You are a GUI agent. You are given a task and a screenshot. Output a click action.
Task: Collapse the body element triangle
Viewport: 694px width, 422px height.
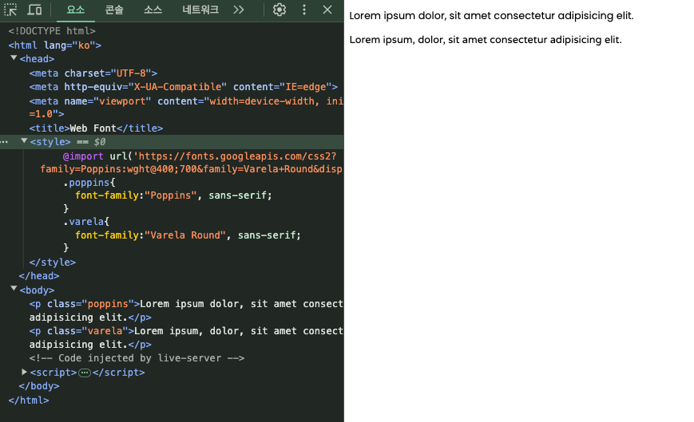tap(14, 289)
